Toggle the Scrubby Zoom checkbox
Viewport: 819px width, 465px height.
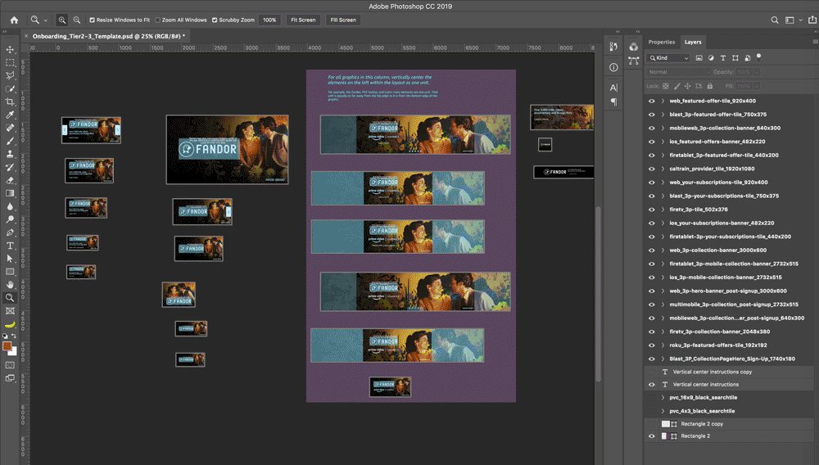[x=215, y=20]
